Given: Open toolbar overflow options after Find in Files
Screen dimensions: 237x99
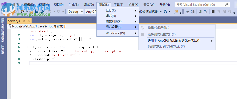Looking at the screenshot, I should click(x=180, y=13).
